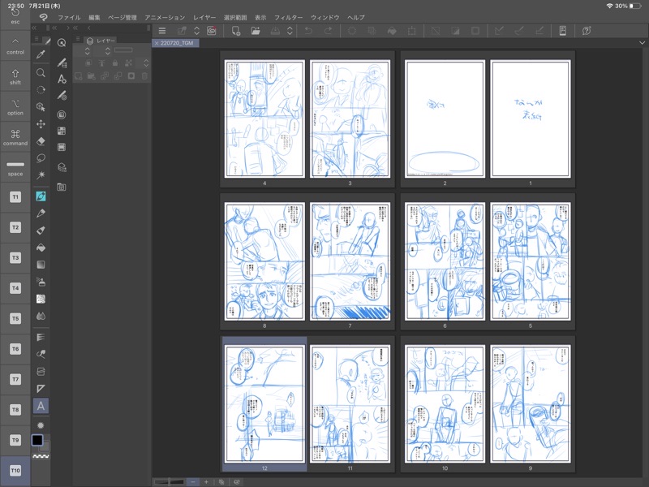
Task: Toggle the shift modifier key
Action: click(x=15, y=77)
